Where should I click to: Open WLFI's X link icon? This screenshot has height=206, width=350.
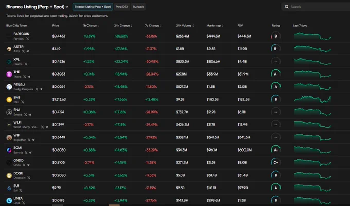(42, 127)
